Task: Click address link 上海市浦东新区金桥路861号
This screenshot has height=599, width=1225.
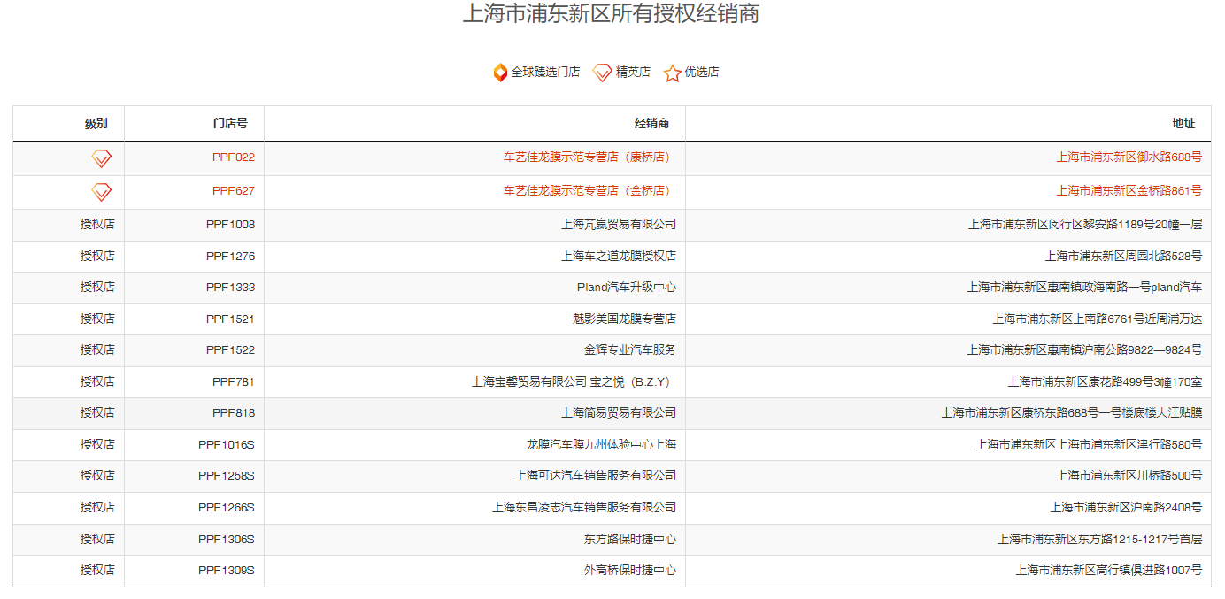Action: pyautogui.click(x=1129, y=191)
